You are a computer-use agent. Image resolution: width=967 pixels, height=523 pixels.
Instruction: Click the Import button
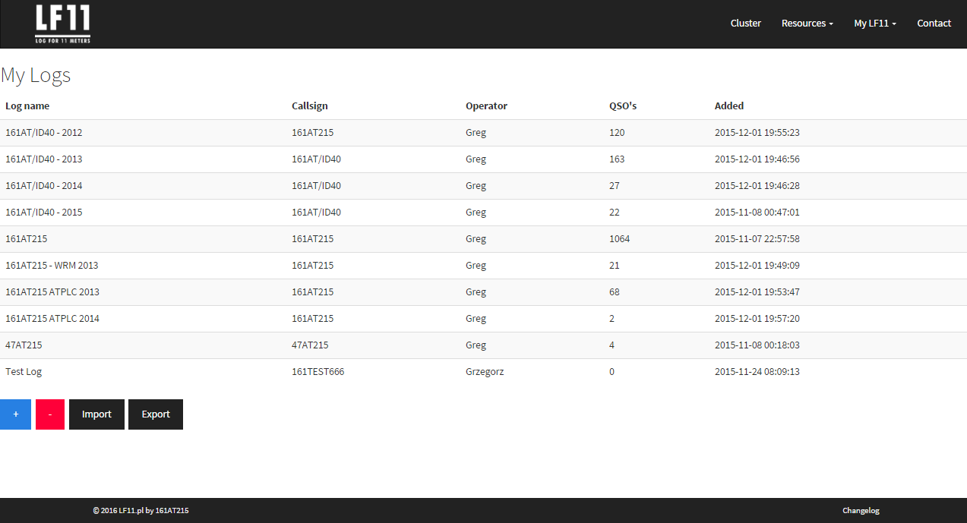[x=96, y=414]
